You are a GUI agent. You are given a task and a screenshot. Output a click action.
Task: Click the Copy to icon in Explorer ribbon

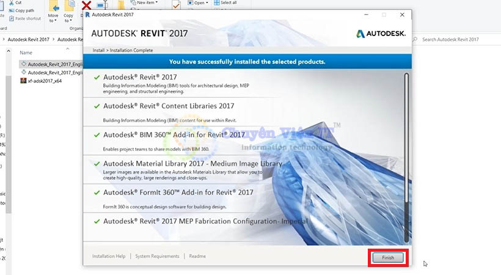click(68, 6)
